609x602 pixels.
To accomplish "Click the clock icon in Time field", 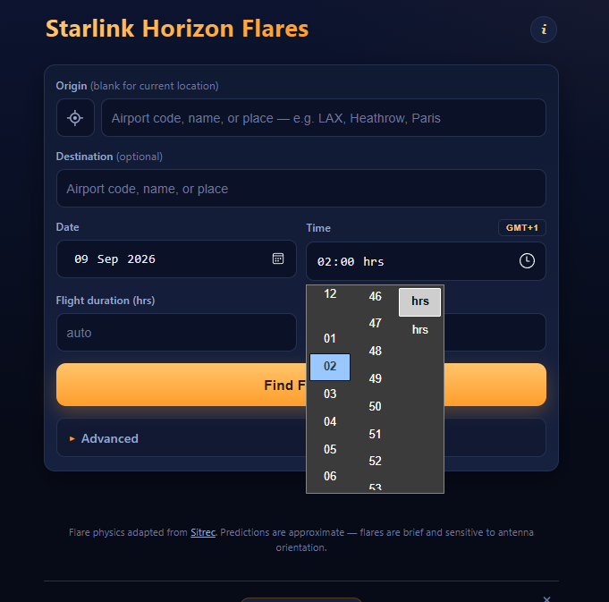I will click(x=527, y=260).
